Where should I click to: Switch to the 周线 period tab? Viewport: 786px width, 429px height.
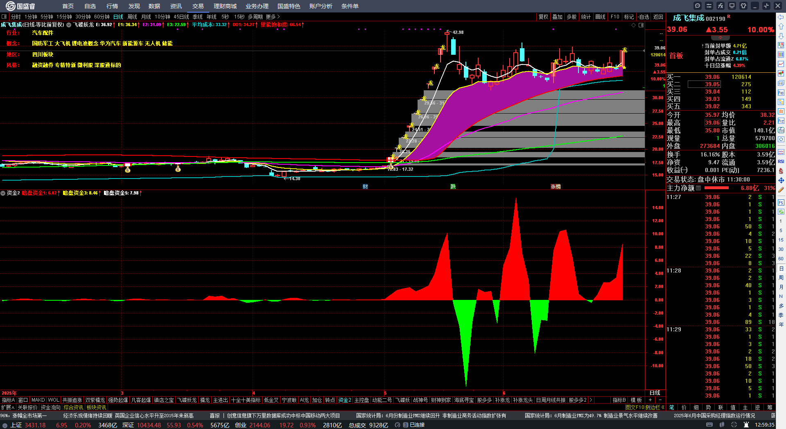click(x=132, y=17)
